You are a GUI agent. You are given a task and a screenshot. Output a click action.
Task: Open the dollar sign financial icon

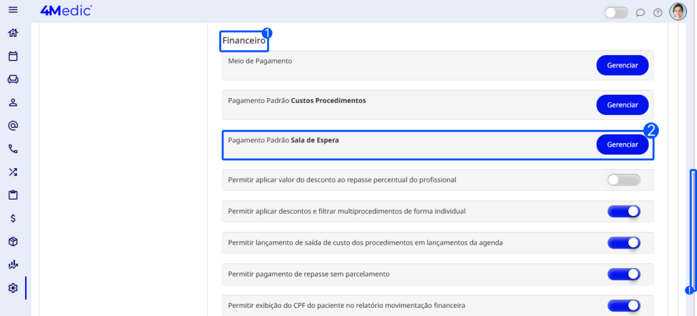pos(13,219)
